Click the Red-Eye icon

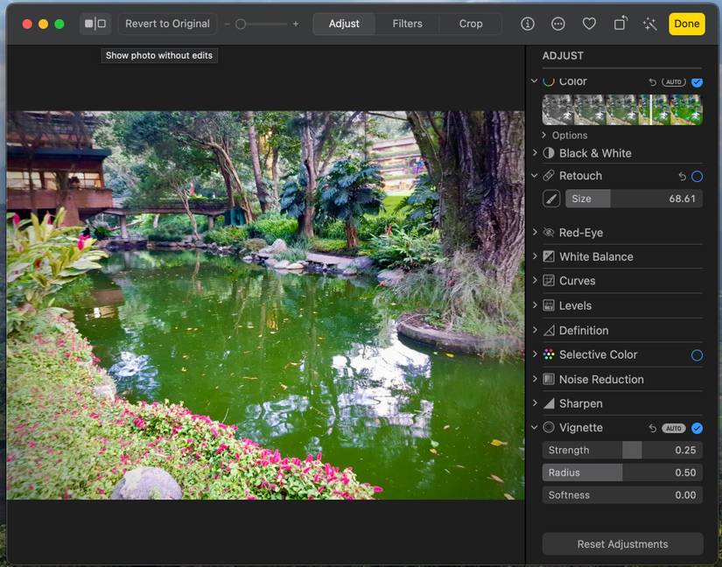[549, 233]
